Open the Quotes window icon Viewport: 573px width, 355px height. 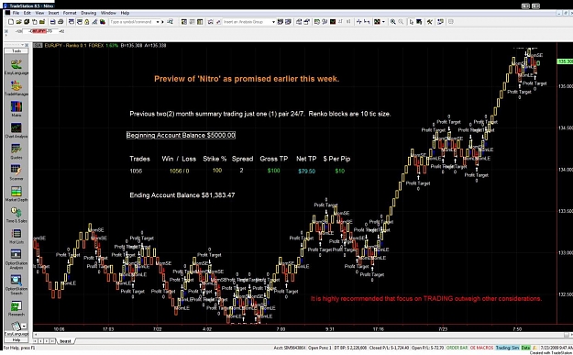coord(17,151)
